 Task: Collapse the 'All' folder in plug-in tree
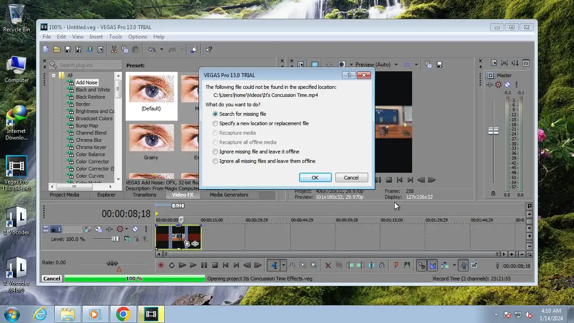pyautogui.click(x=53, y=75)
